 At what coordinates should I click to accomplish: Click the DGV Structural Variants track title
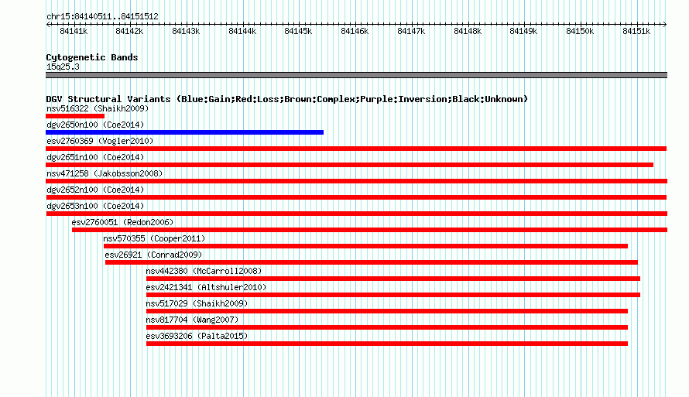coord(287,99)
